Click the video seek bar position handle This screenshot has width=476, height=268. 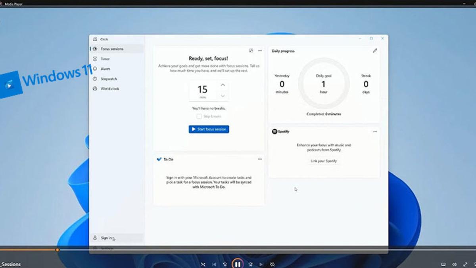[x=58, y=250]
